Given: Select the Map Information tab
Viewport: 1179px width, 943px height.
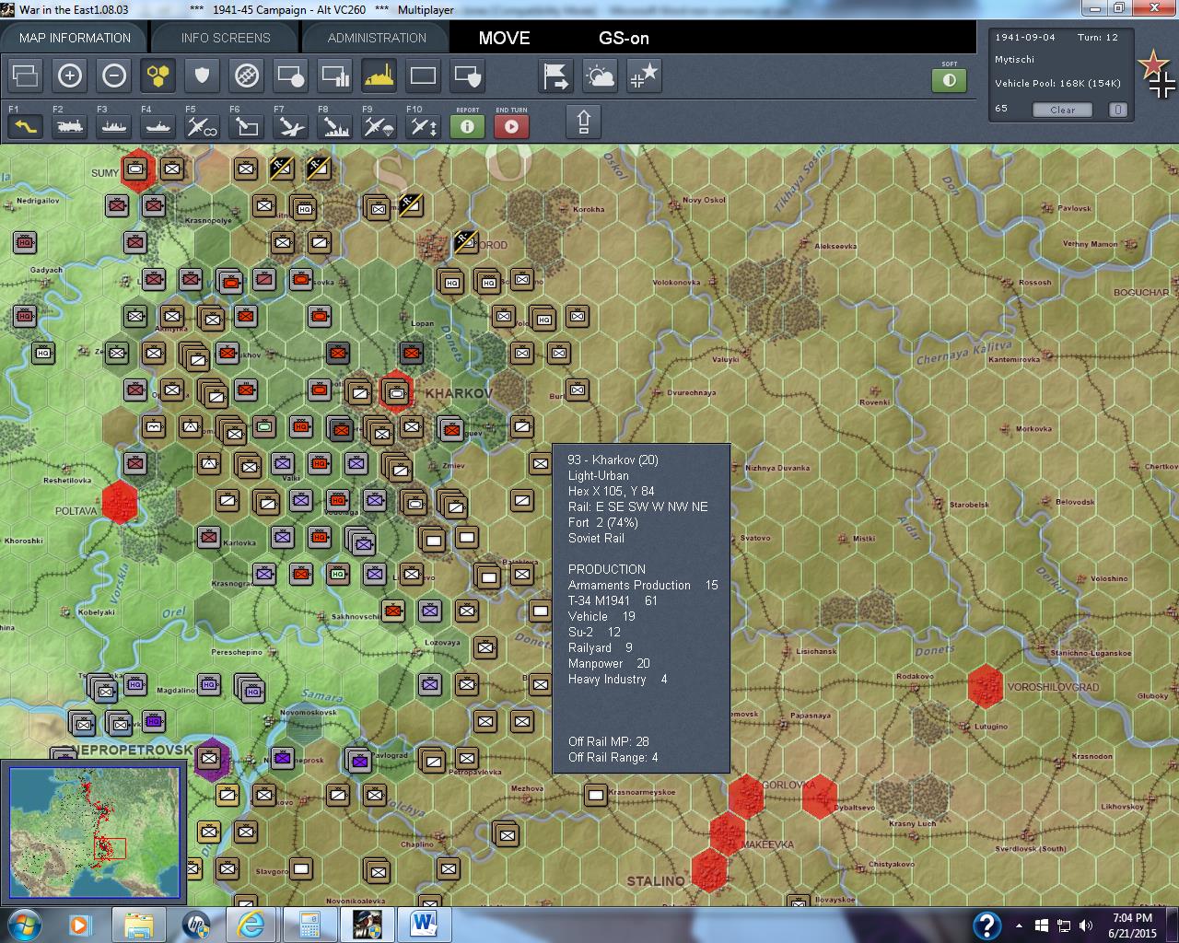Looking at the screenshot, I should (x=75, y=38).
